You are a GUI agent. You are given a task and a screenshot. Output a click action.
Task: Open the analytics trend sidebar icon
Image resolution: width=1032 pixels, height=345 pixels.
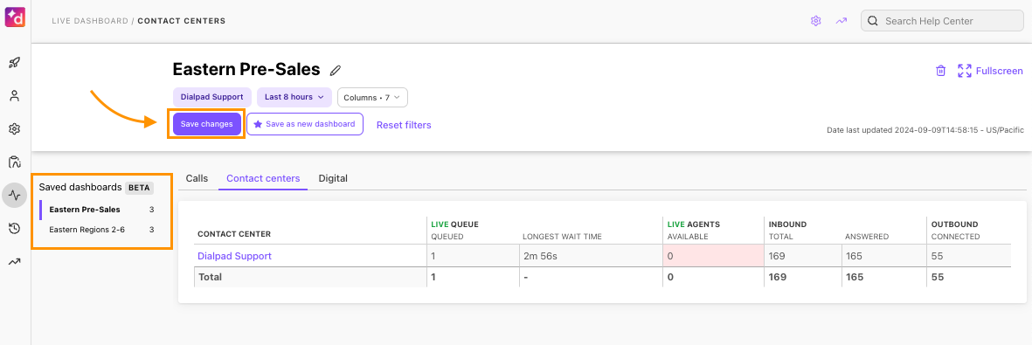(15, 261)
